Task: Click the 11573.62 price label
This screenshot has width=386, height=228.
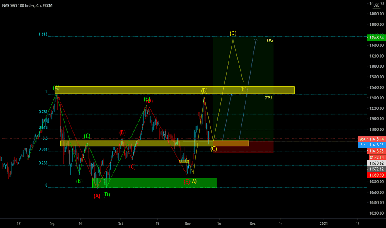Action: point(376,163)
